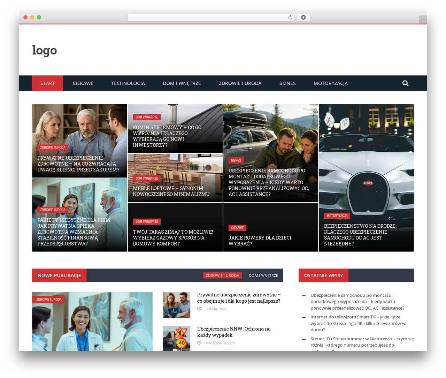This screenshot has width=446, height=378.
Task: Open article Bezpieczeństwo na drodze
Action: [x=360, y=235]
